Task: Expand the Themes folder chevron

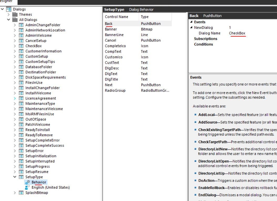Action: tap(8, 14)
